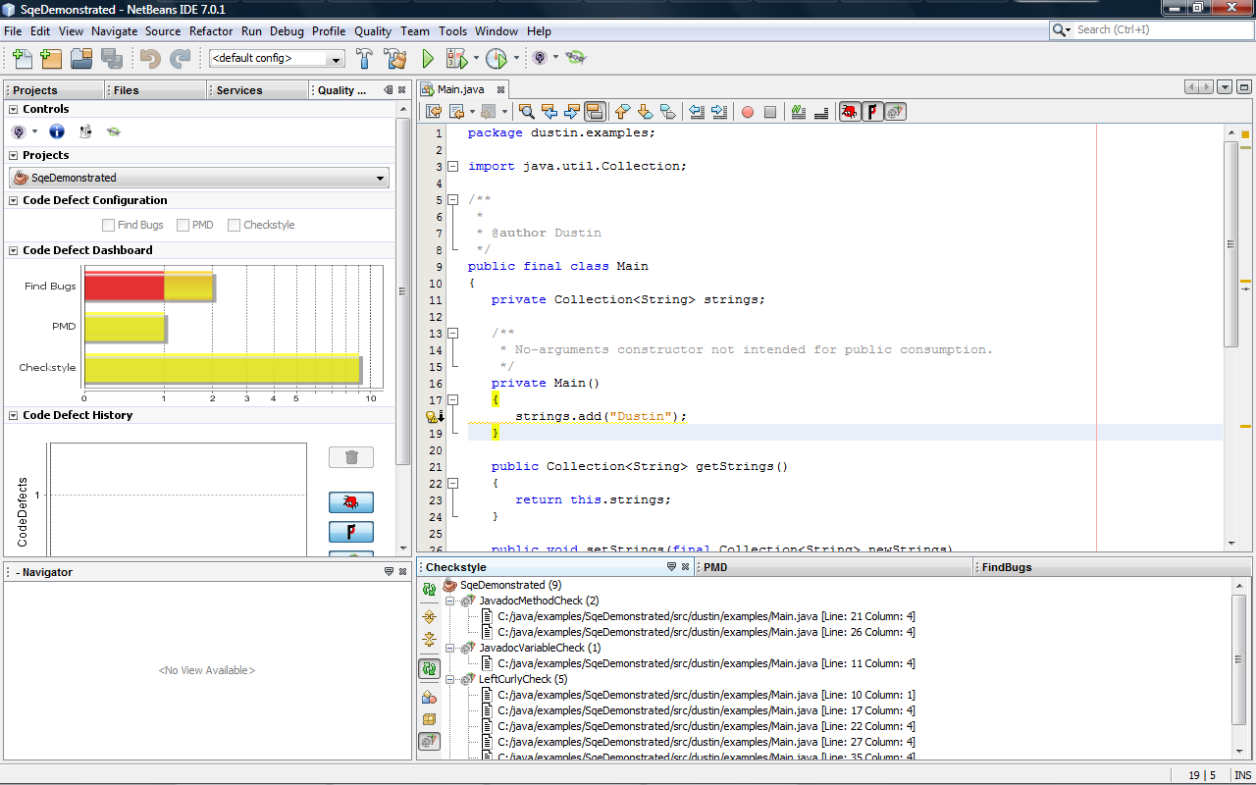The width and height of the screenshot is (1256, 785).
Task: Open Main.java Line 21 Checkstyle result
Action: (x=706, y=616)
